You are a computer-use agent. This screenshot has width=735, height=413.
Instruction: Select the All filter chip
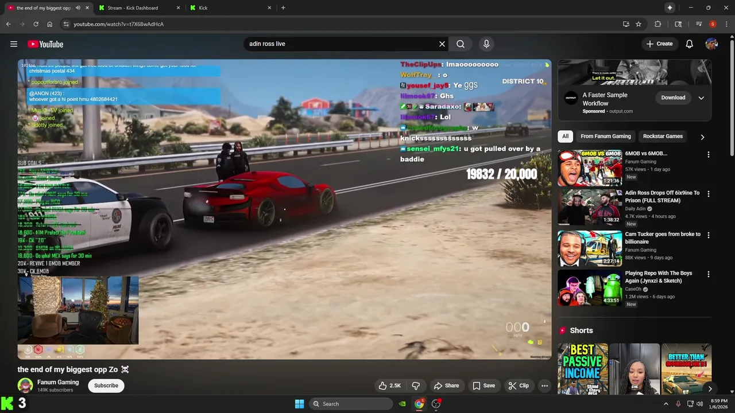tap(565, 136)
